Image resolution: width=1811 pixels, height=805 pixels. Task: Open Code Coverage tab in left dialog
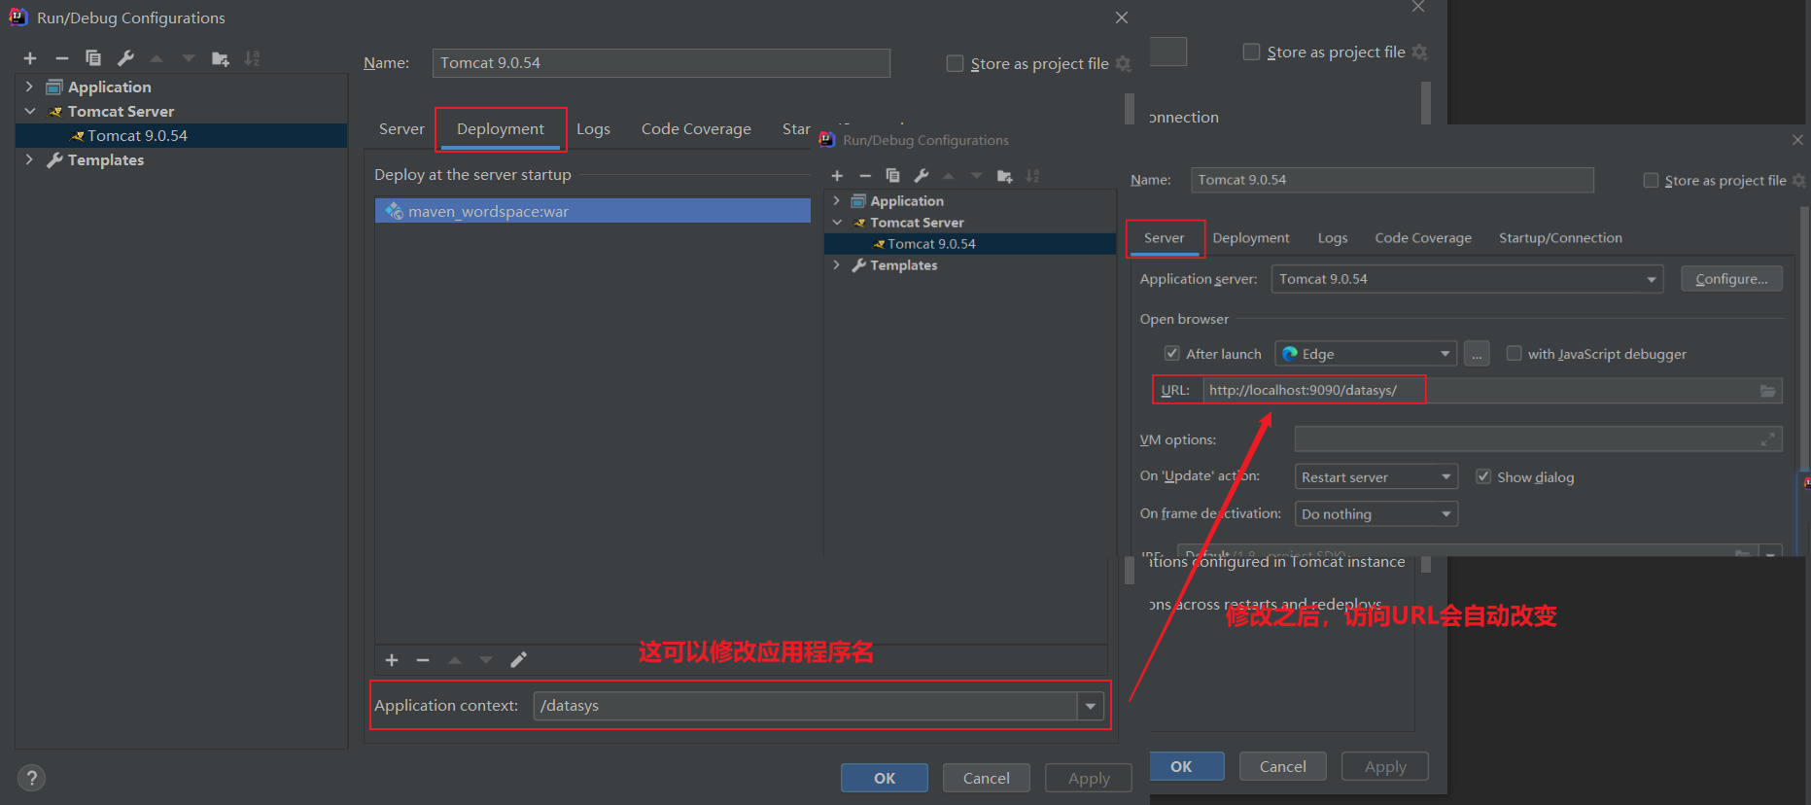(696, 129)
